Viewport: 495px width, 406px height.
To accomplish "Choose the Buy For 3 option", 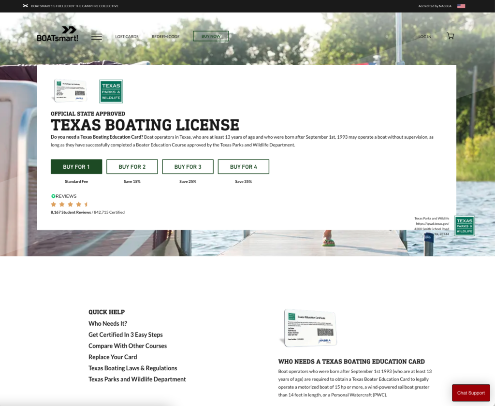I will tap(188, 167).
